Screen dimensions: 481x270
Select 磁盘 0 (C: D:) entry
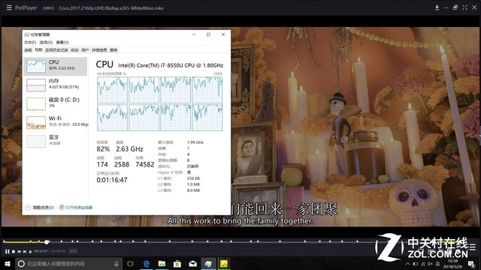coord(56,103)
